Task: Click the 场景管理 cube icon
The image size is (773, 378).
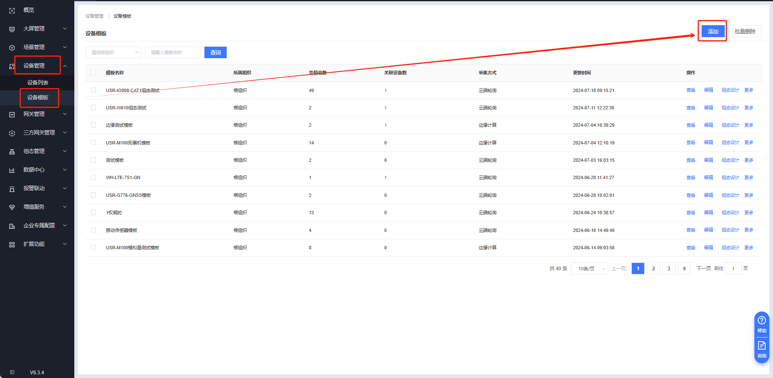Action: tap(12, 47)
